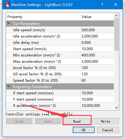This screenshot has height=139, width=125.
Task: Click the Cancel button
Action: [108, 130]
